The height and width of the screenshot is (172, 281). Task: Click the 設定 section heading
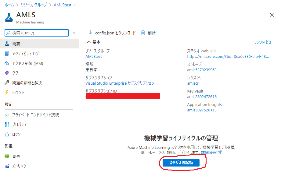9,104
